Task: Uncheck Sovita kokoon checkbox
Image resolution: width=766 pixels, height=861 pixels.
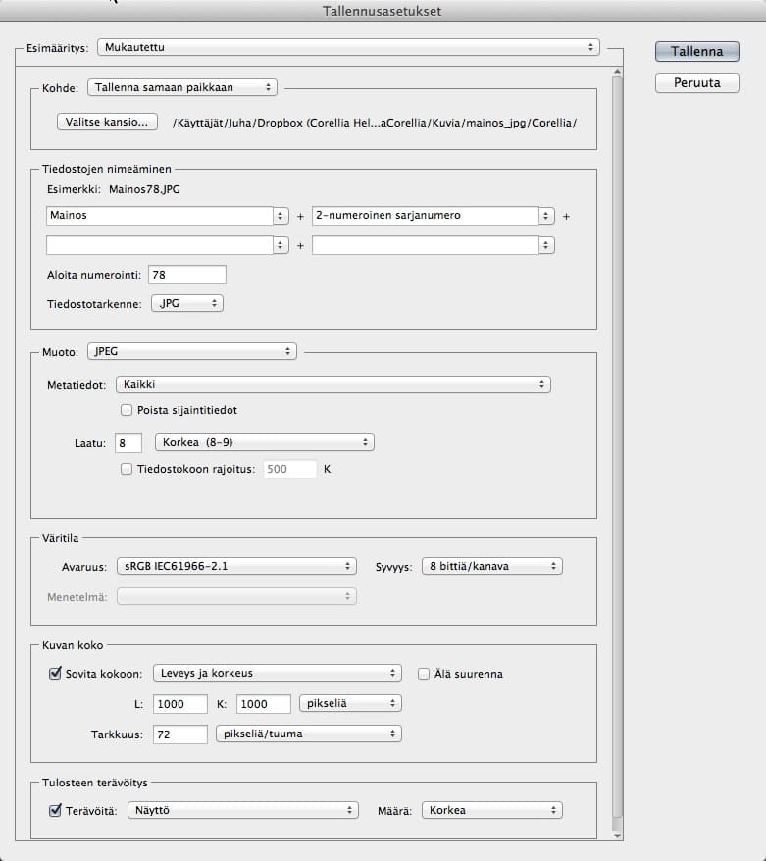Action: pyautogui.click(x=55, y=673)
